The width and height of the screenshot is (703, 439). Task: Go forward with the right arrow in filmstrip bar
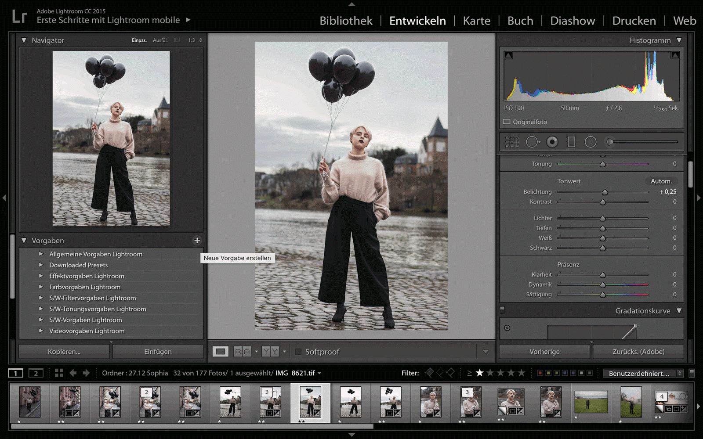pyautogui.click(x=86, y=373)
